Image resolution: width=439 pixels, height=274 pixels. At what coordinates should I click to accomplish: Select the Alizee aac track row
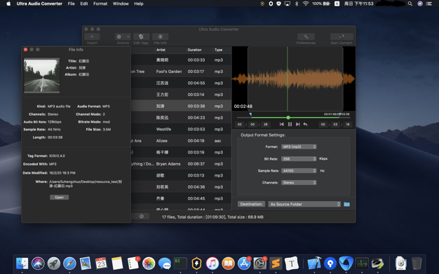coord(181,141)
